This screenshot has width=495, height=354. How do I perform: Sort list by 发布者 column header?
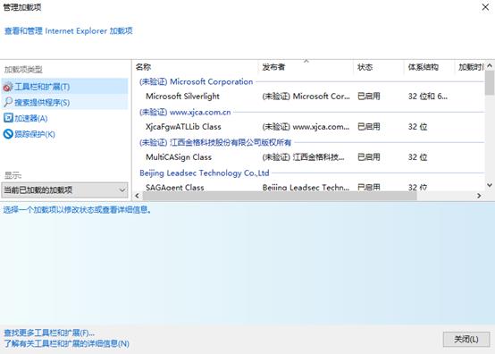click(306, 67)
